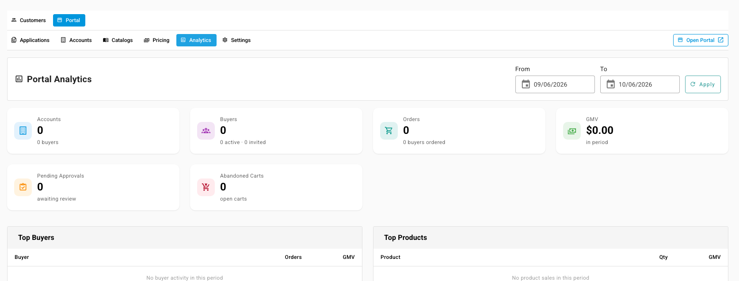Apply the selected date range

pos(703,84)
